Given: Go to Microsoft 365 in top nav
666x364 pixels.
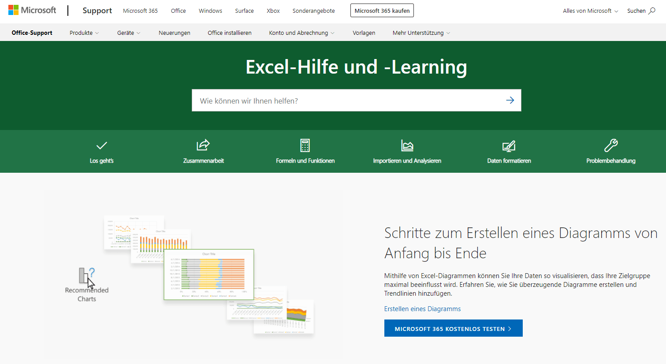Looking at the screenshot, I should pyautogui.click(x=140, y=11).
